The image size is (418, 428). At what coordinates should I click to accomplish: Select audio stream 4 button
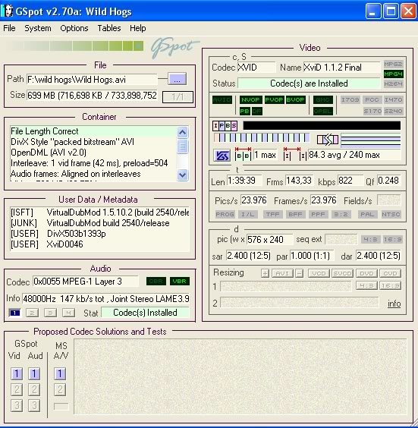pyautogui.click(x=68, y=313)
